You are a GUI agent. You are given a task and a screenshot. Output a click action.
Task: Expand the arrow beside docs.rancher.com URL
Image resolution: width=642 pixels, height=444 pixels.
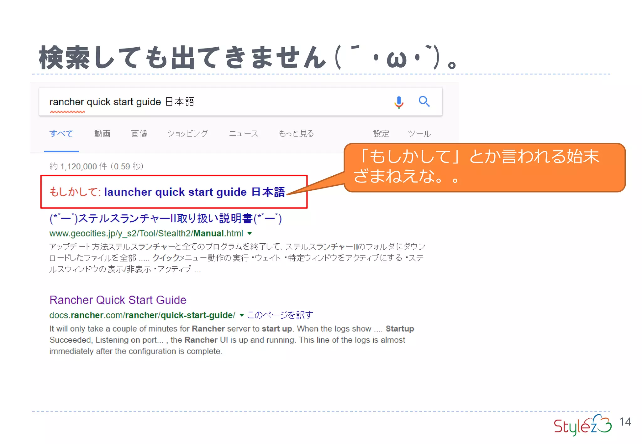[242, 315]
